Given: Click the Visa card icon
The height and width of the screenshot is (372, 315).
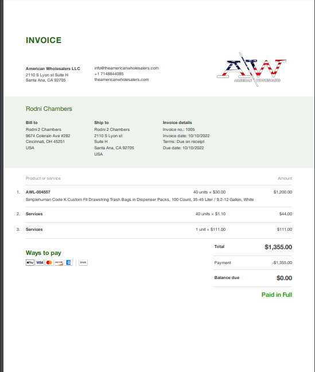Looking at the screenshot, I should click(x=40, y=262).
